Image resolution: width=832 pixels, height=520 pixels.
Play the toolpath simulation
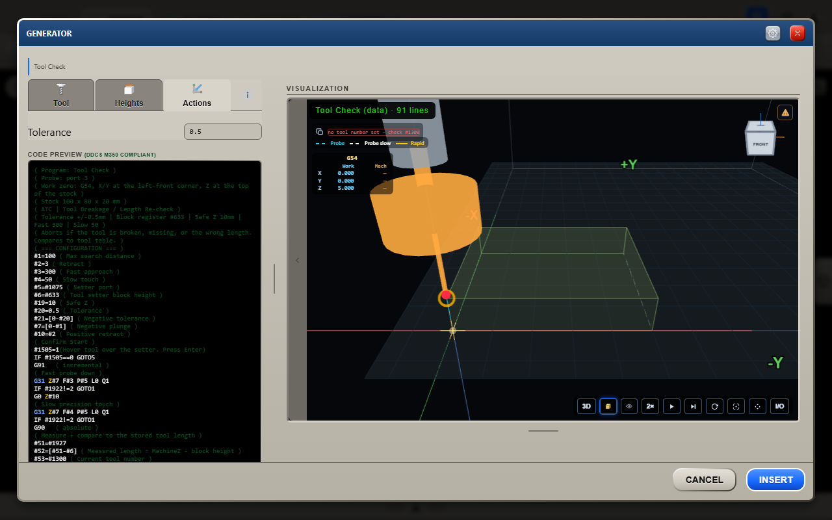pos(672,406)
